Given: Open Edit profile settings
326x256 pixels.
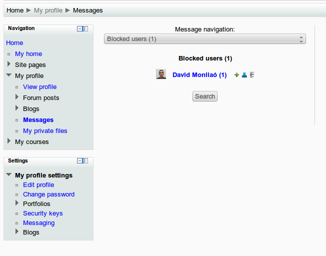Looking at the screenshot, I should point(38,185).
